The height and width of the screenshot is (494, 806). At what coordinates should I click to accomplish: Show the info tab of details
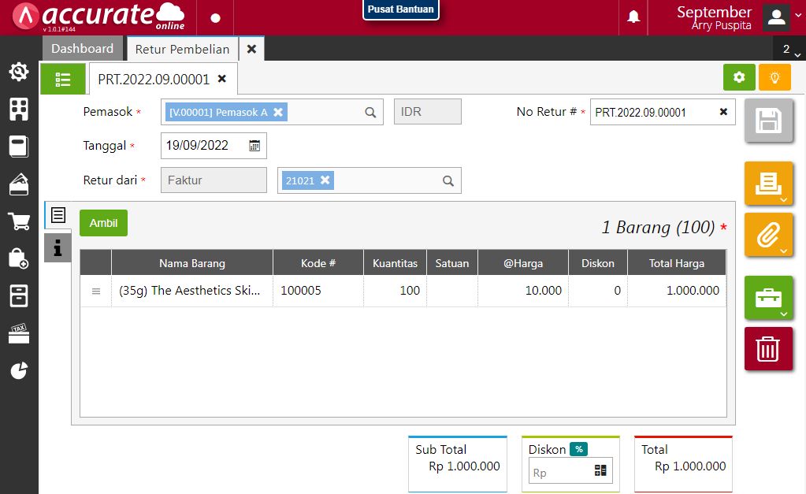point(58,247)
